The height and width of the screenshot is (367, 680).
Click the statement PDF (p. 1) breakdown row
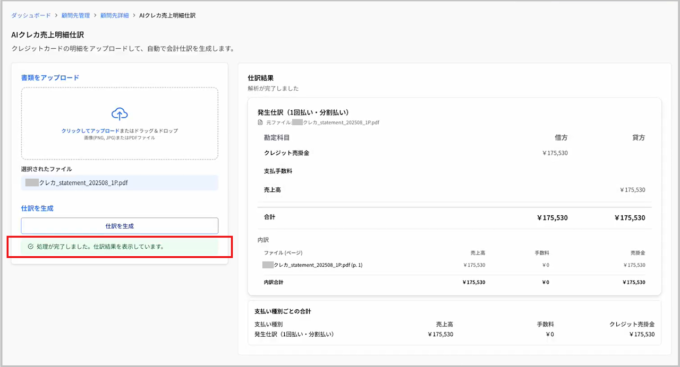454,265
